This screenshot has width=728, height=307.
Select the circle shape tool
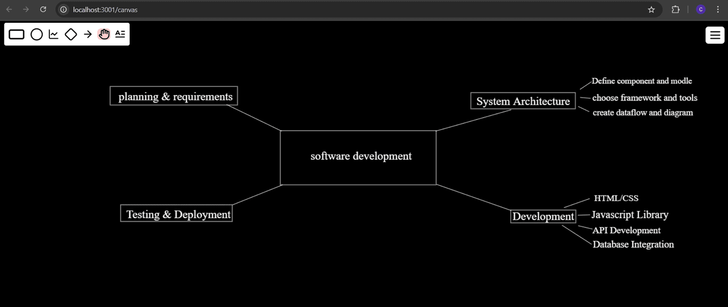[36, 35]
